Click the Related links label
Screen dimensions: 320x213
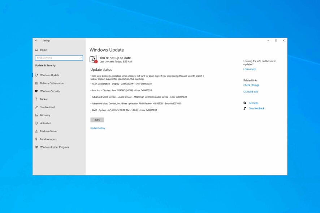[250, 80]
